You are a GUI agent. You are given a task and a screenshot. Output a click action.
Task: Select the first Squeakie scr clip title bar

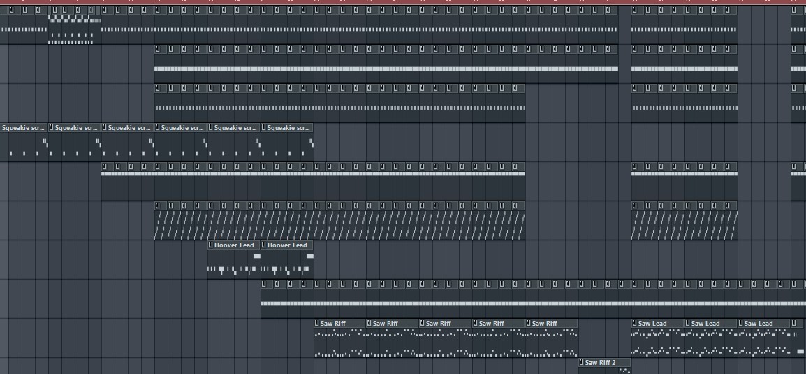(x=24, y=128)
